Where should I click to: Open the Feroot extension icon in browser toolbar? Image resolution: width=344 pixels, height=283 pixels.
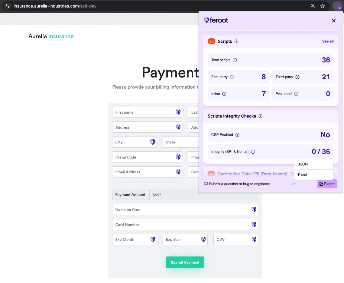[x=338, y=6]
